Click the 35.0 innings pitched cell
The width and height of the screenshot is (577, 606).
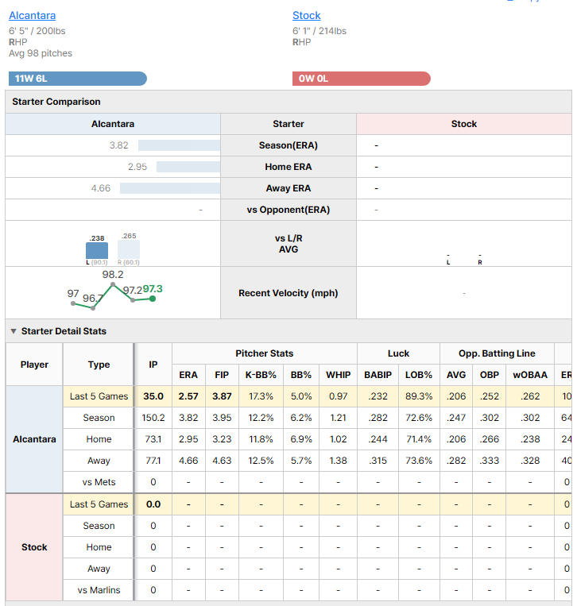click(153, 396)
